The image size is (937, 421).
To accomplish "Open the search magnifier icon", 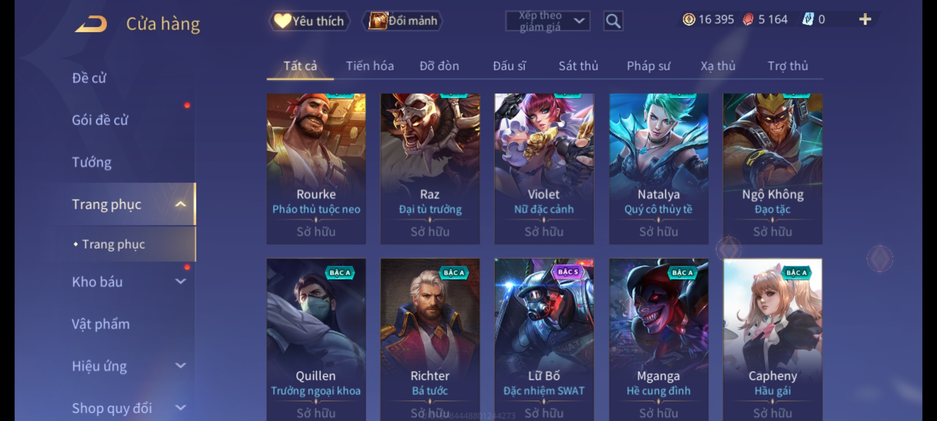I will (613, 21).
